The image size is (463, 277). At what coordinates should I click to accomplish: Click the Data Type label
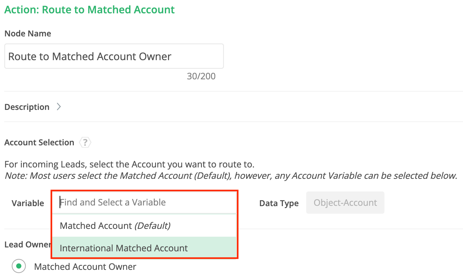click(279, 203)
